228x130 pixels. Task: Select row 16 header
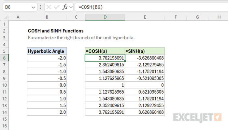[x=4, y=126]
